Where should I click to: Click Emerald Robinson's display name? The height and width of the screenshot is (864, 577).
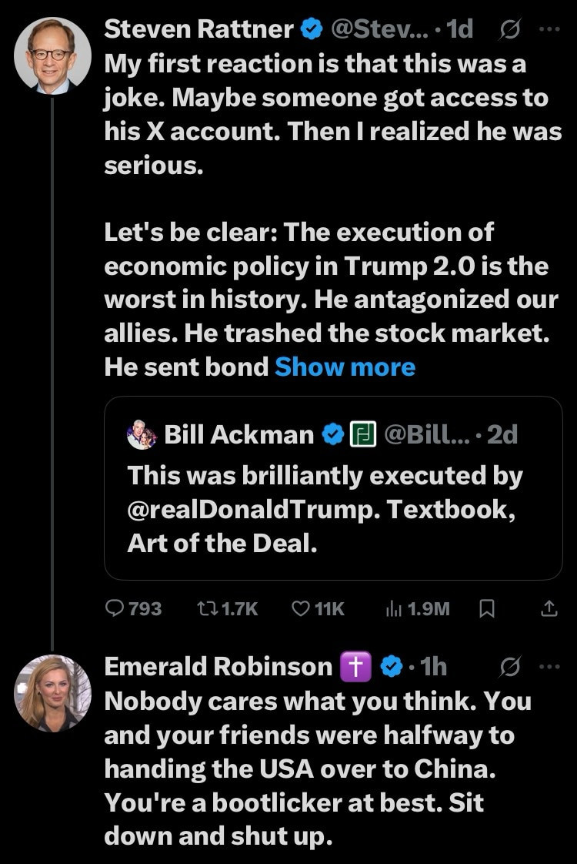pyautogui.click(x=218, y=666)
